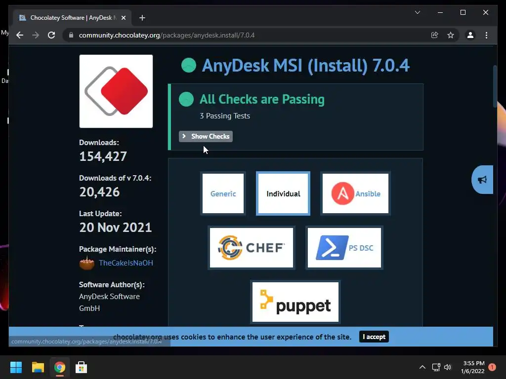Select the CHEF deployment method

[x=252, y=248]
